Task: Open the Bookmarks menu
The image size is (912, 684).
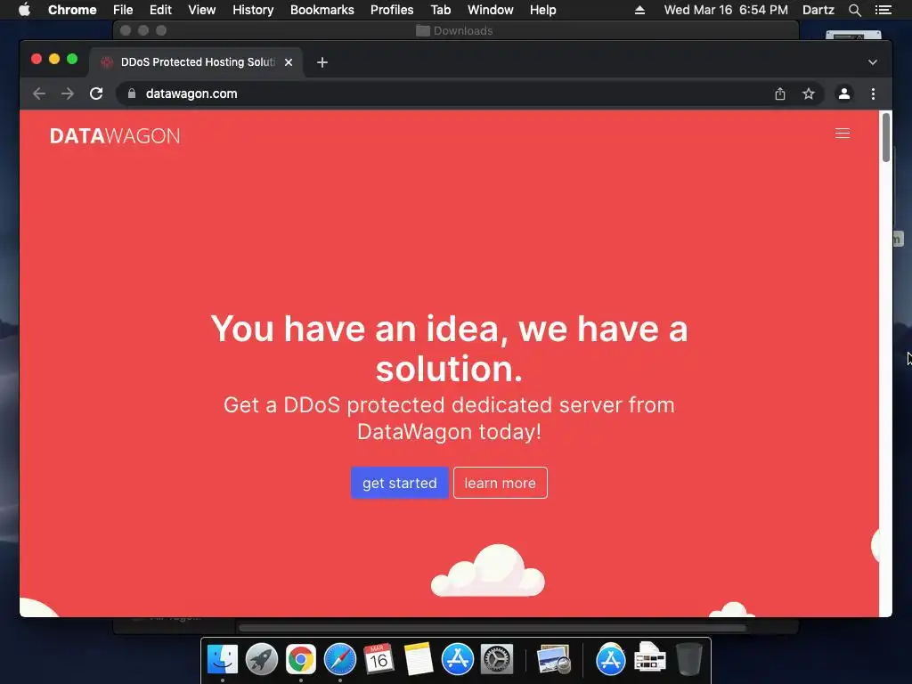Action: (322, 10)
